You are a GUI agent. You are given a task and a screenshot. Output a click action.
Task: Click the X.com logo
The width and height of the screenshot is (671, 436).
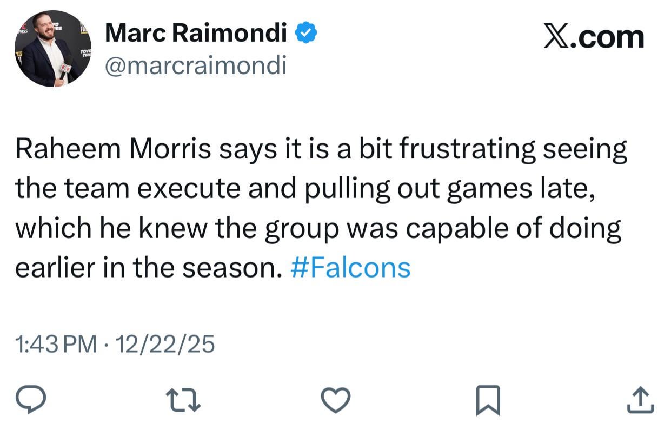593,37
